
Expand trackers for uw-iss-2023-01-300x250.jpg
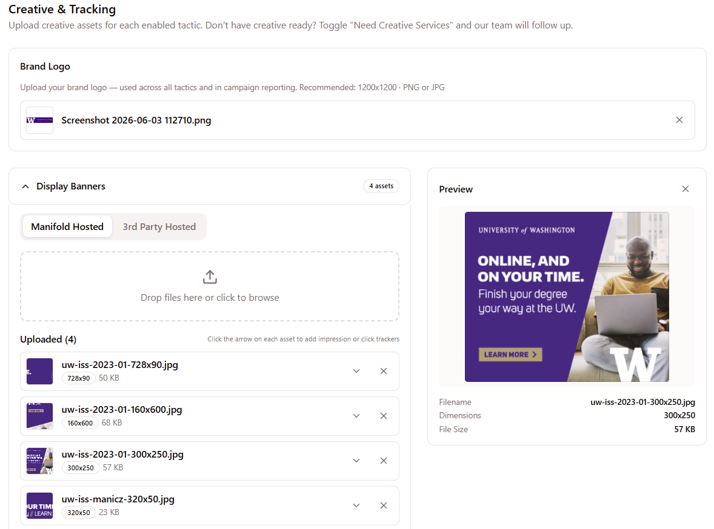tap(356, 461)
